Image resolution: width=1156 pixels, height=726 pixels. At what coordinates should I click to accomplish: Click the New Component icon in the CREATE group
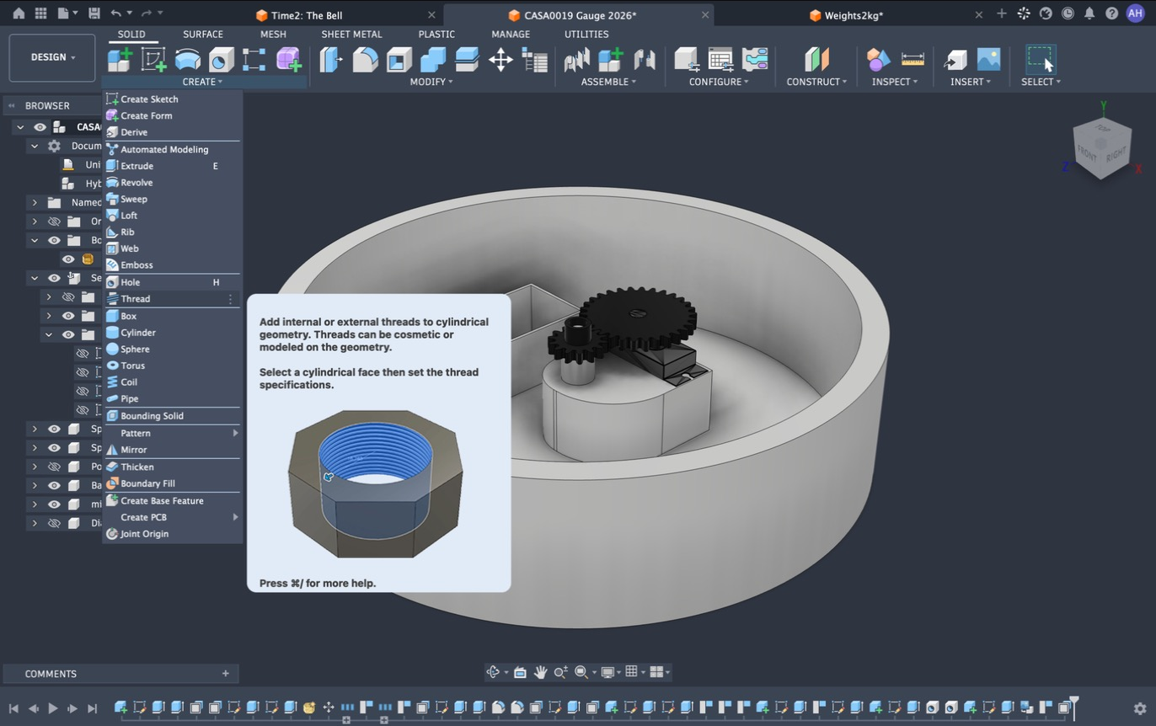[x=120, y=60]
